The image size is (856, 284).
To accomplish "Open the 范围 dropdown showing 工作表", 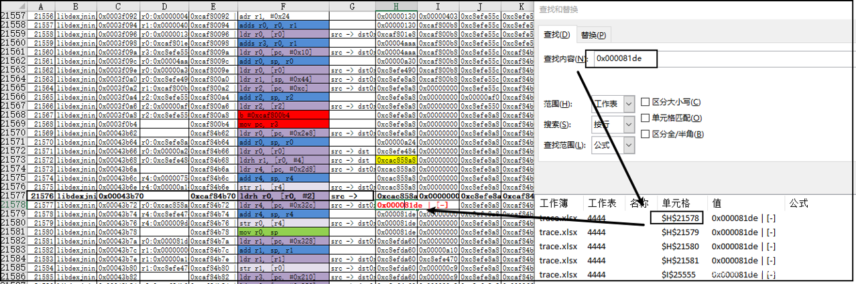I will click(x=613, y=104).
